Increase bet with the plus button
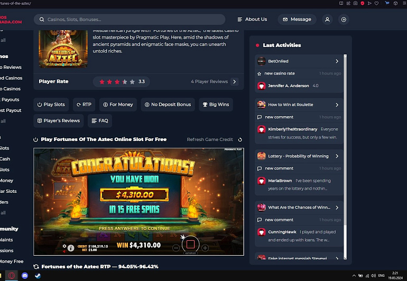 (205, 248)
